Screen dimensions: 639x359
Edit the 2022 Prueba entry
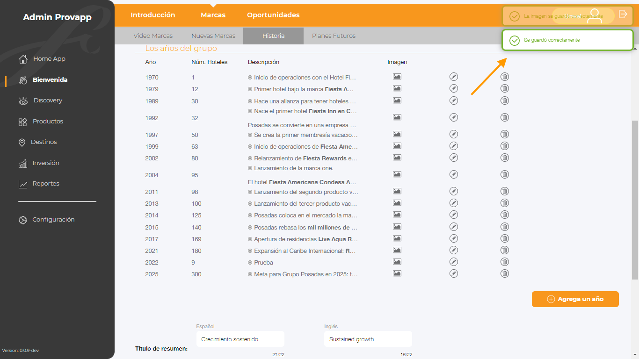[453, 262]
